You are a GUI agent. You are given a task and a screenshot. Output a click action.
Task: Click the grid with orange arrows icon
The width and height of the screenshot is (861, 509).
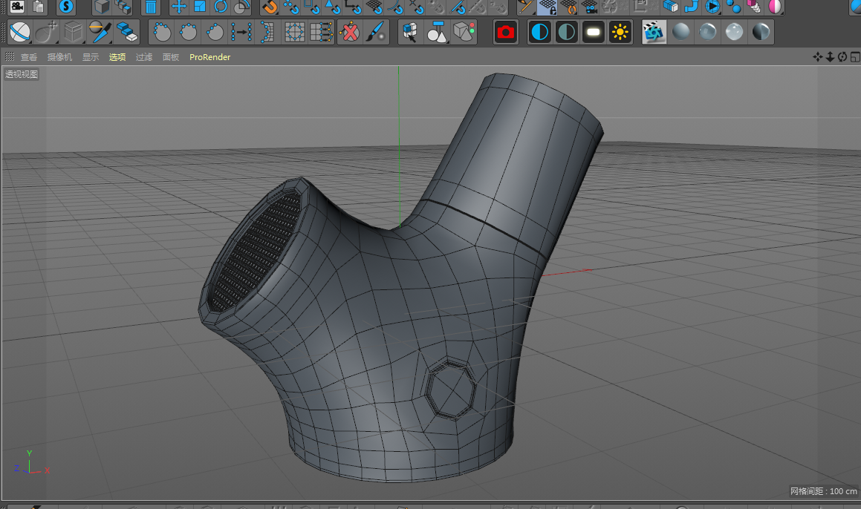(x=321, y=33)
